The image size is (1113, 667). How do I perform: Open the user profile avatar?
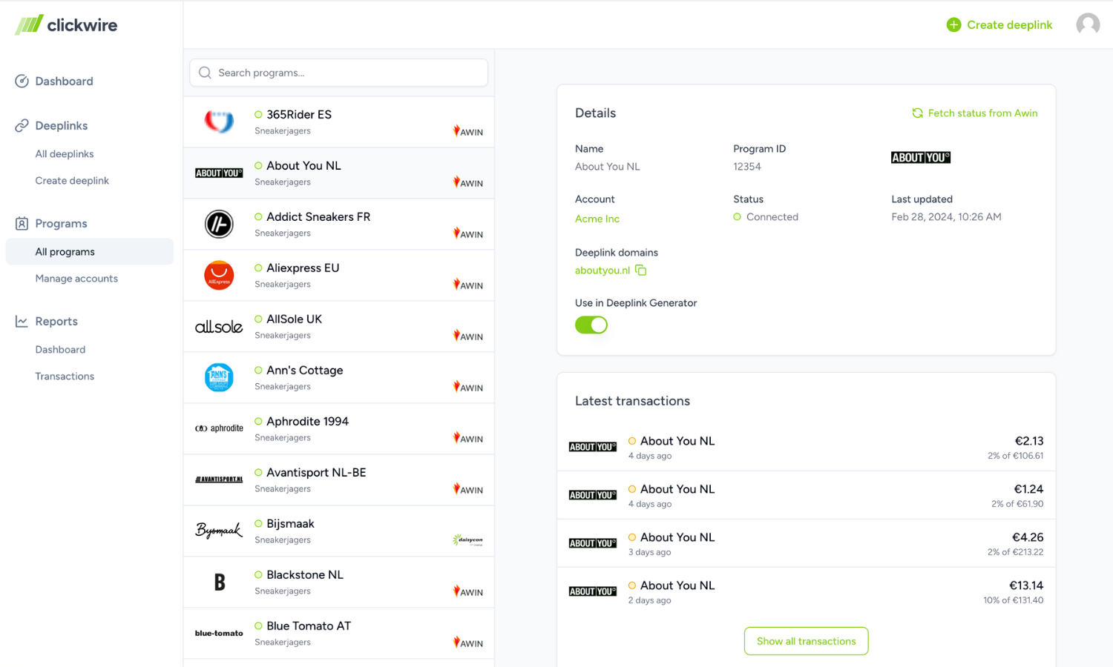1088,24
